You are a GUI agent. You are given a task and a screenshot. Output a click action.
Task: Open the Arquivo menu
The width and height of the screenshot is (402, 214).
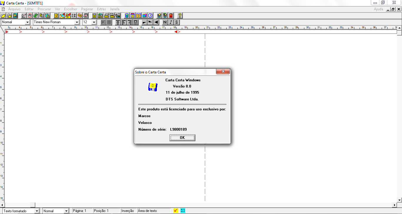pyautogui.click(x=14, y=9)
